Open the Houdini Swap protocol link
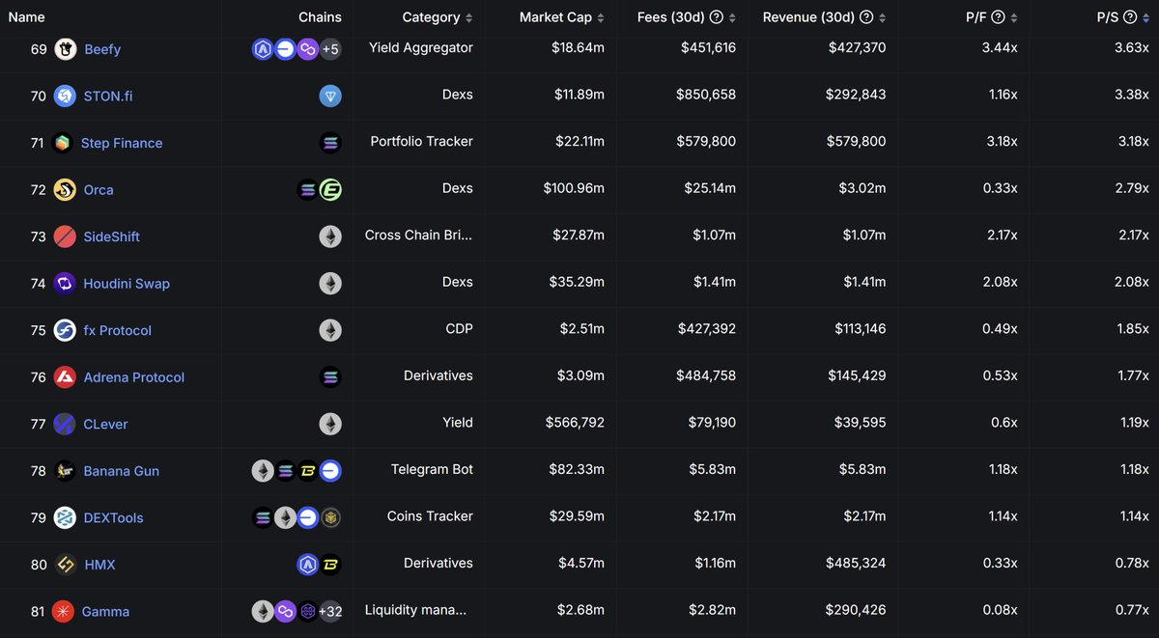Screen dimensions: 1159x638 [x=127, y=284]
